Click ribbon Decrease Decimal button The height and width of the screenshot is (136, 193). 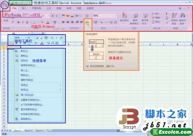pyautogui.click(x=115, y=22)
